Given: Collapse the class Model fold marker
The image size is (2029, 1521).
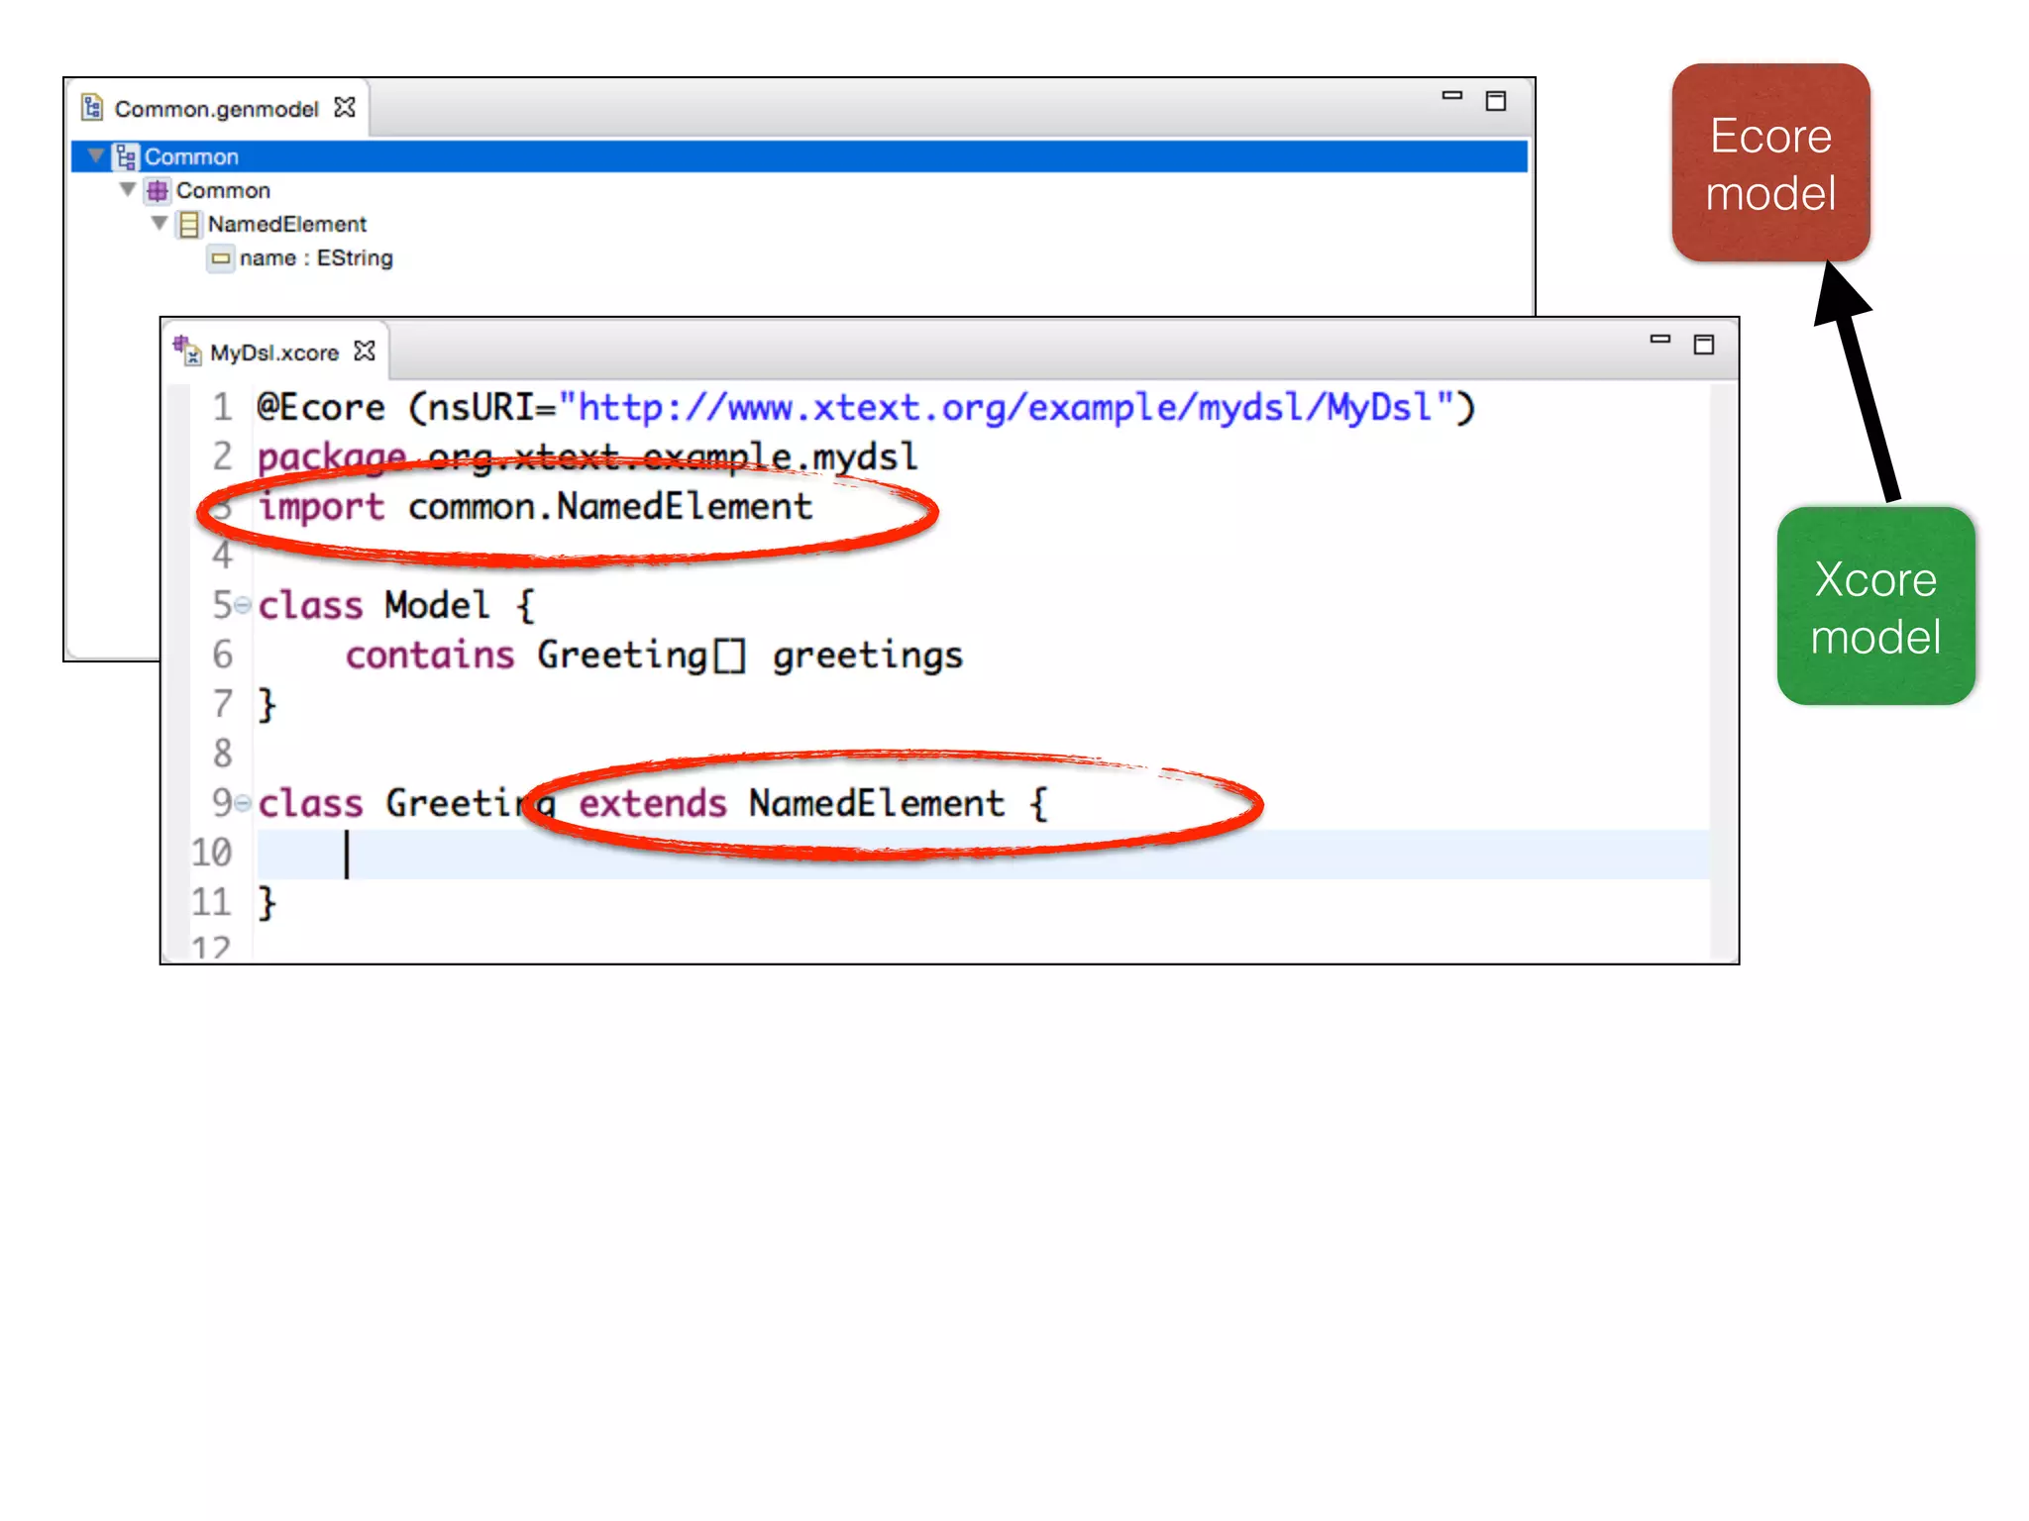Looking at the screenshot, I should (243, 604).
